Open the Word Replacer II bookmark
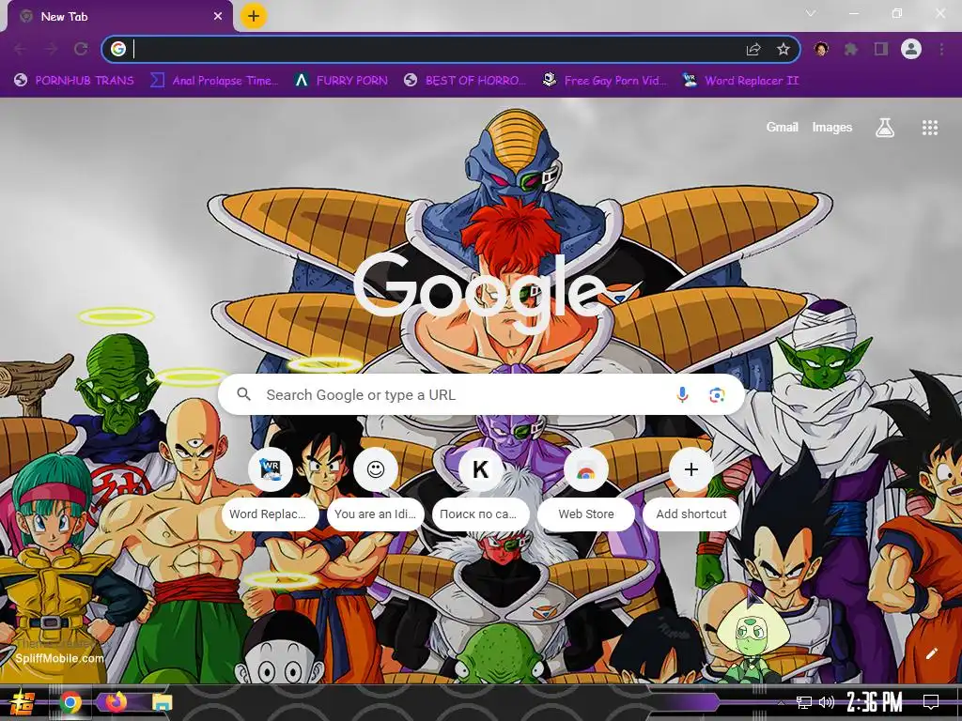 coord(740,81)
